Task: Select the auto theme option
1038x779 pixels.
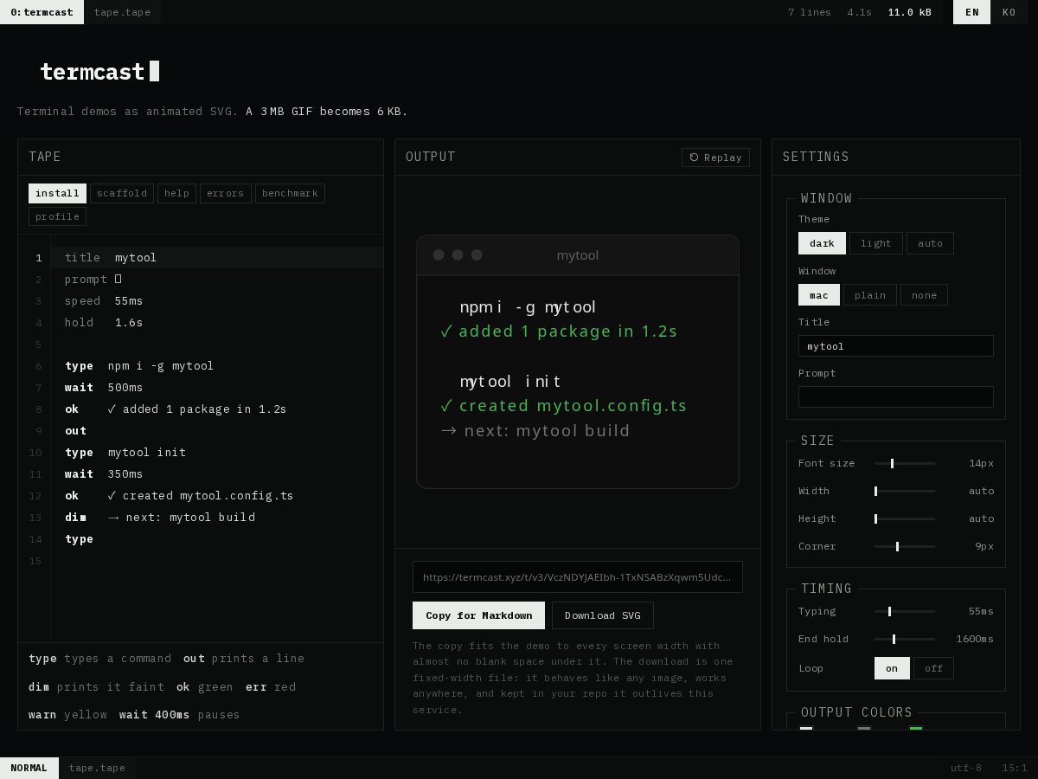Action: [930, 243]
